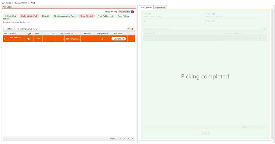Click the Completed pick status pill

tap(119, 39)
